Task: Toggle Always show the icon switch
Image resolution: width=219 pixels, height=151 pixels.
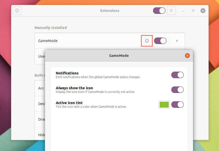Action: coord(177,90)
